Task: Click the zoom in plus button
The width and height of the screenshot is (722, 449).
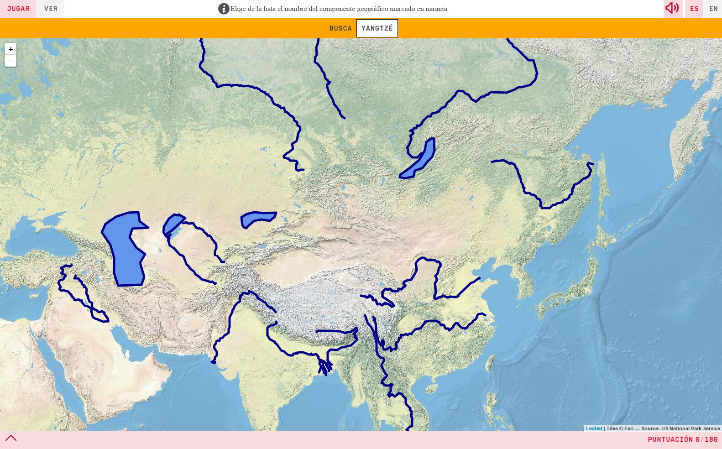Action: tap(10, 49)
